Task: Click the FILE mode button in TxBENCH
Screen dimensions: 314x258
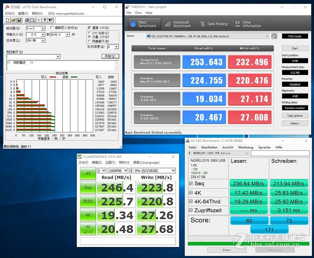Action: (x=294, y=36)
